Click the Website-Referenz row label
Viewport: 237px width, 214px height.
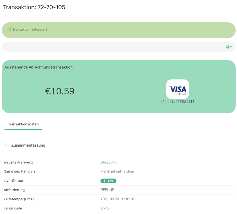coord(18,162)
